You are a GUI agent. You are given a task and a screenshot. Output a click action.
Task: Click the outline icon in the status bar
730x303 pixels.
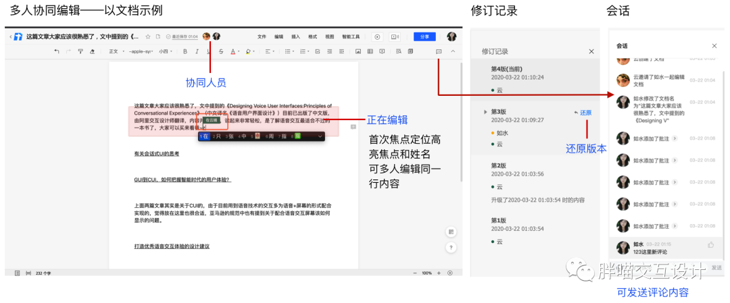(x=18, y=273)
